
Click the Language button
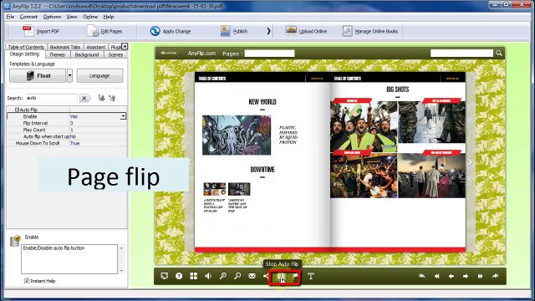click(x=99, y=75)
